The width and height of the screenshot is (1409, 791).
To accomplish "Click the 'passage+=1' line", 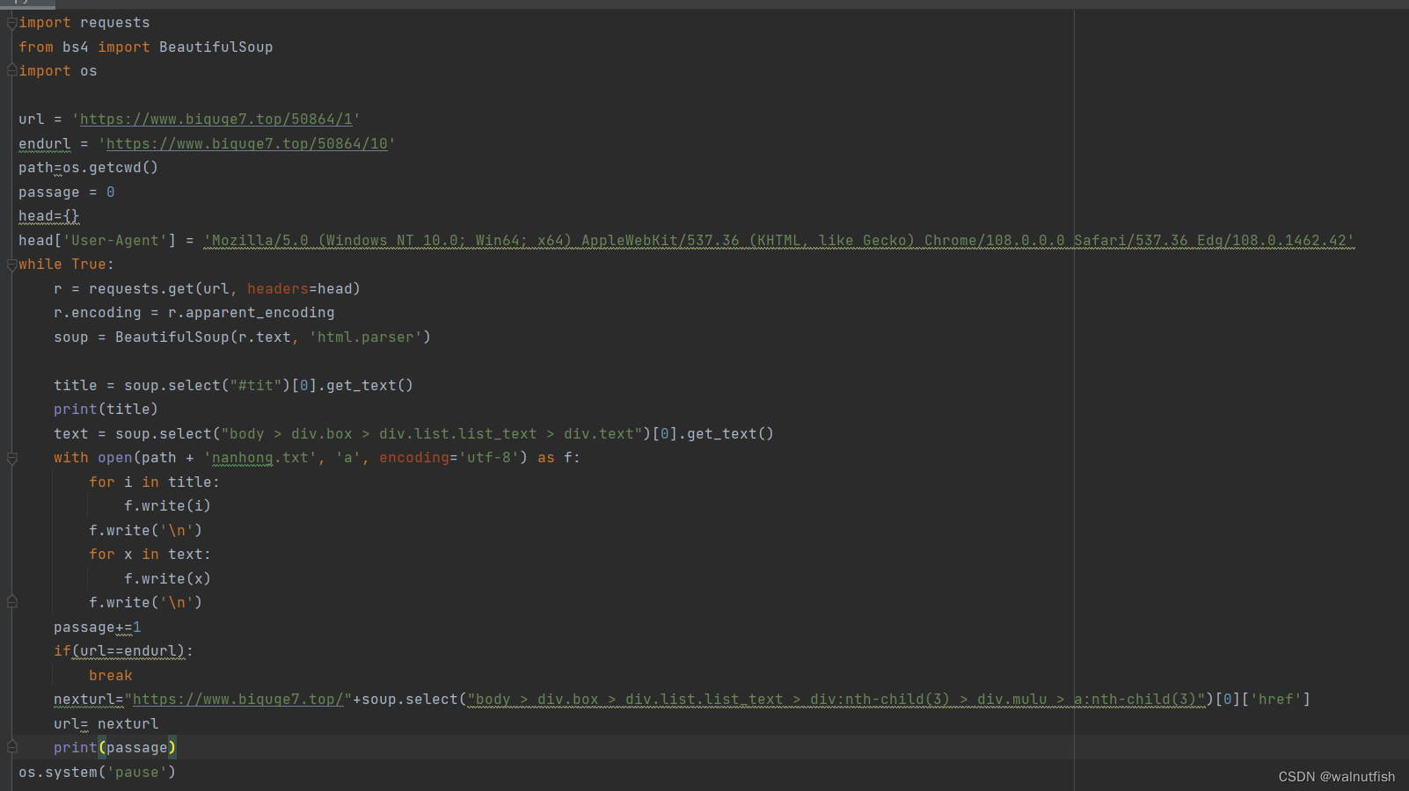I will pyautogui.click(x=98, y=628).
